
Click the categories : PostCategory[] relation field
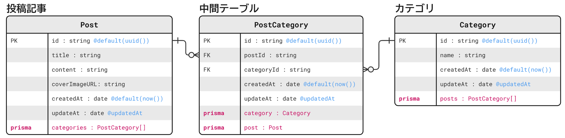click(99, 128)
